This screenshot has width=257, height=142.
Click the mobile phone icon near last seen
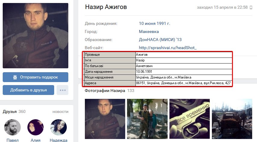click(251, 7)
